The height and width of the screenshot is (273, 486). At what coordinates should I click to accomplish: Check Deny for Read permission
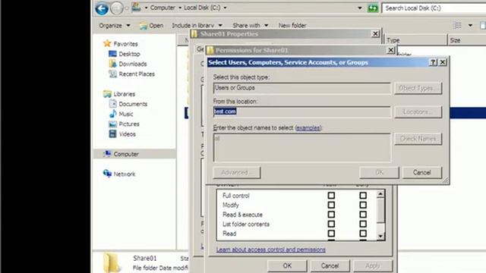tap(363, 234)
